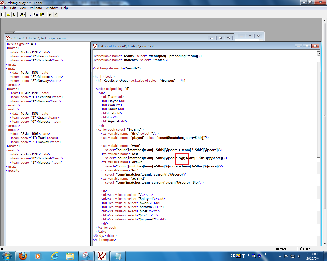Click the volume speaker tray icon
The image size is (327, 261).
299,256
